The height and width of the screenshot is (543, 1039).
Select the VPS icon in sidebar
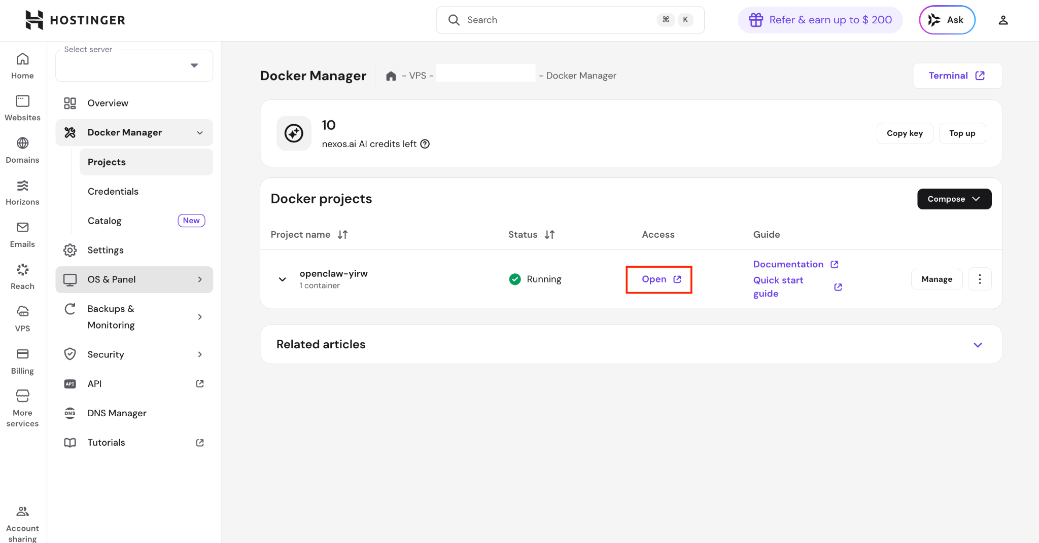[x=22, y=312]
